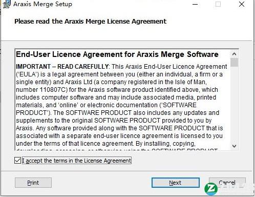Viewport: 255px width, 197px height.
Task: Uncheck the accept License Agreement checkbox
Action: (x=17, y=161)
